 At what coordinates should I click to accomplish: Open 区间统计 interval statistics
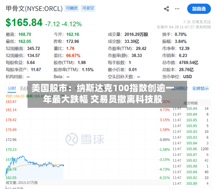click(x=180, y=88)
